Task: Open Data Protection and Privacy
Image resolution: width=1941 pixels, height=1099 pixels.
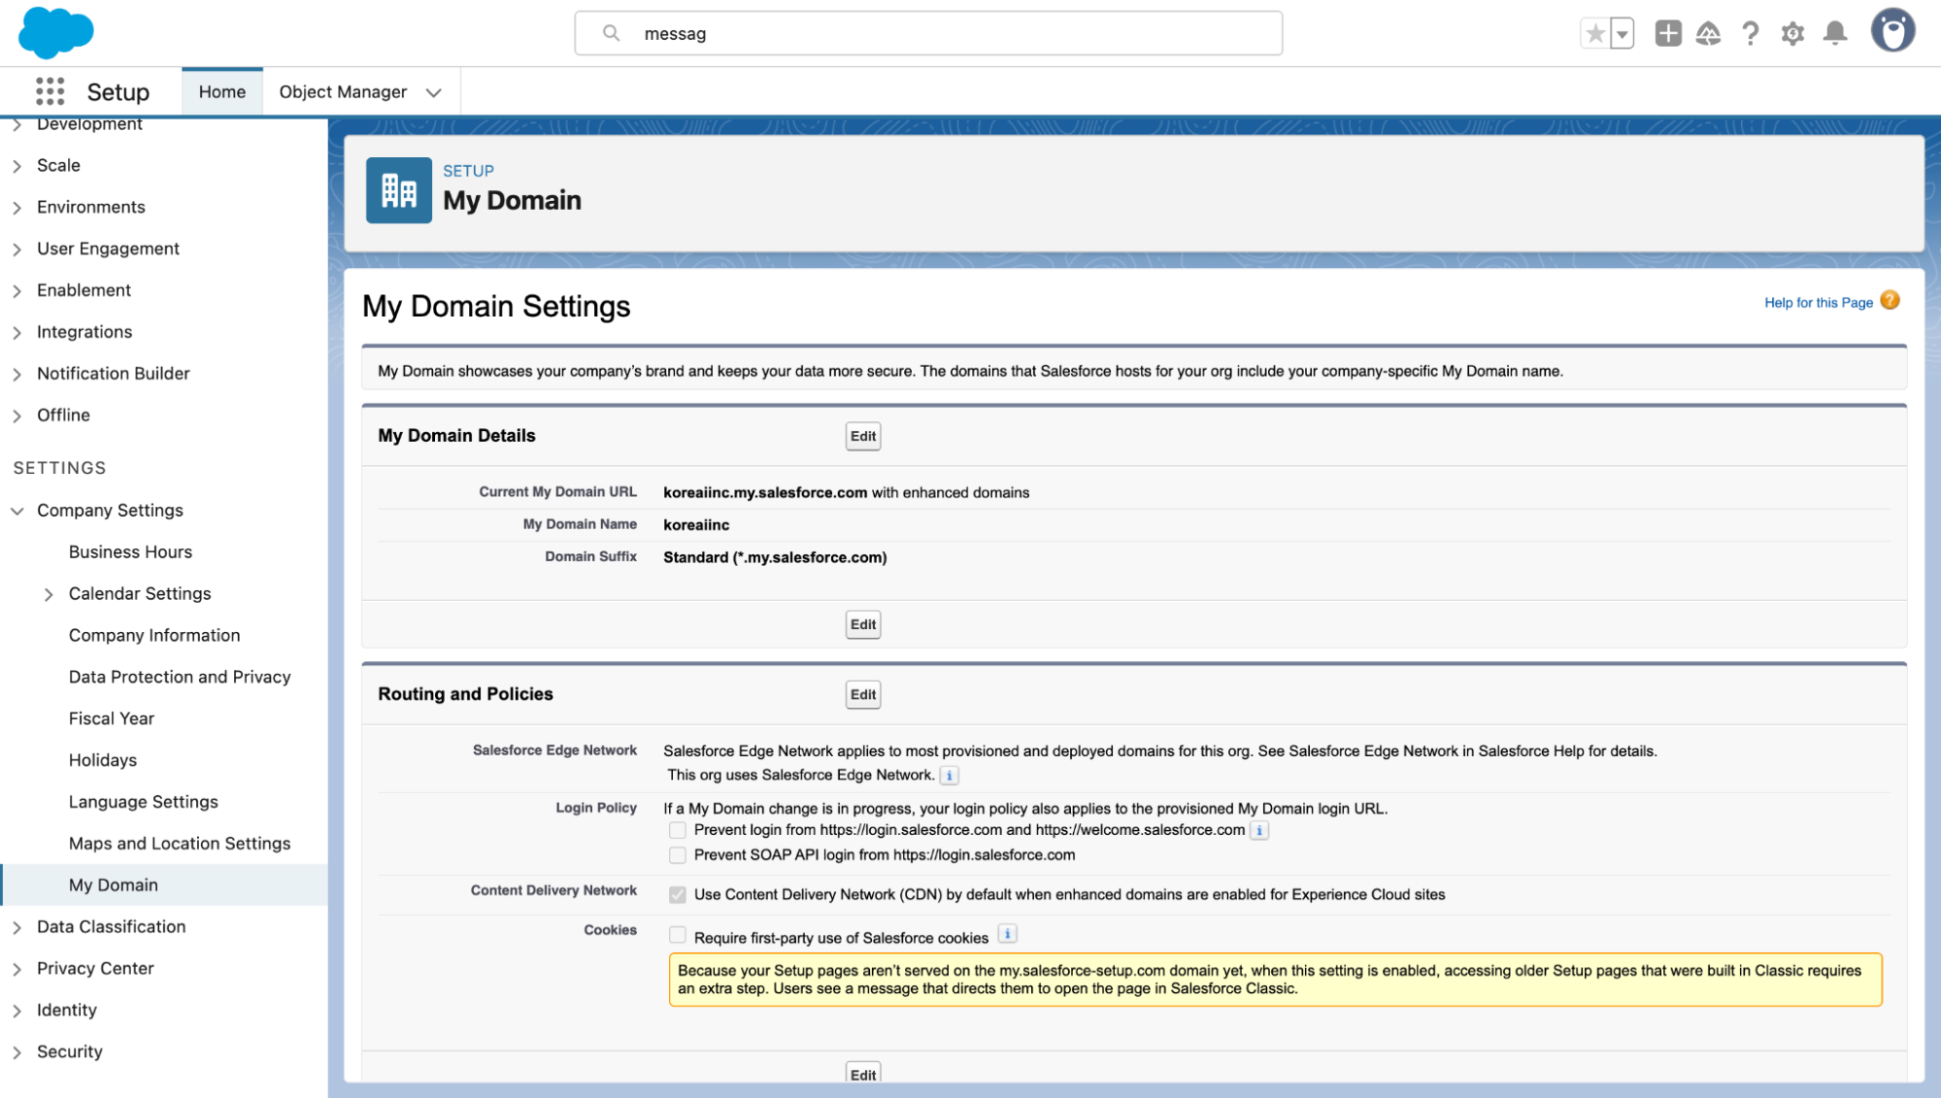Action: click(x=180, y=677)
